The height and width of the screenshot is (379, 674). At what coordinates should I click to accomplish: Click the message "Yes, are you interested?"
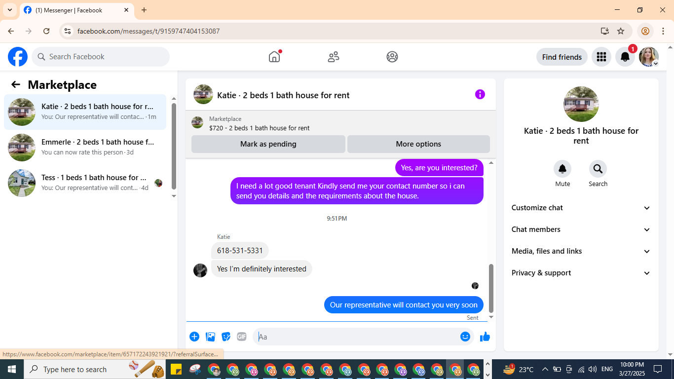(439, 168)
